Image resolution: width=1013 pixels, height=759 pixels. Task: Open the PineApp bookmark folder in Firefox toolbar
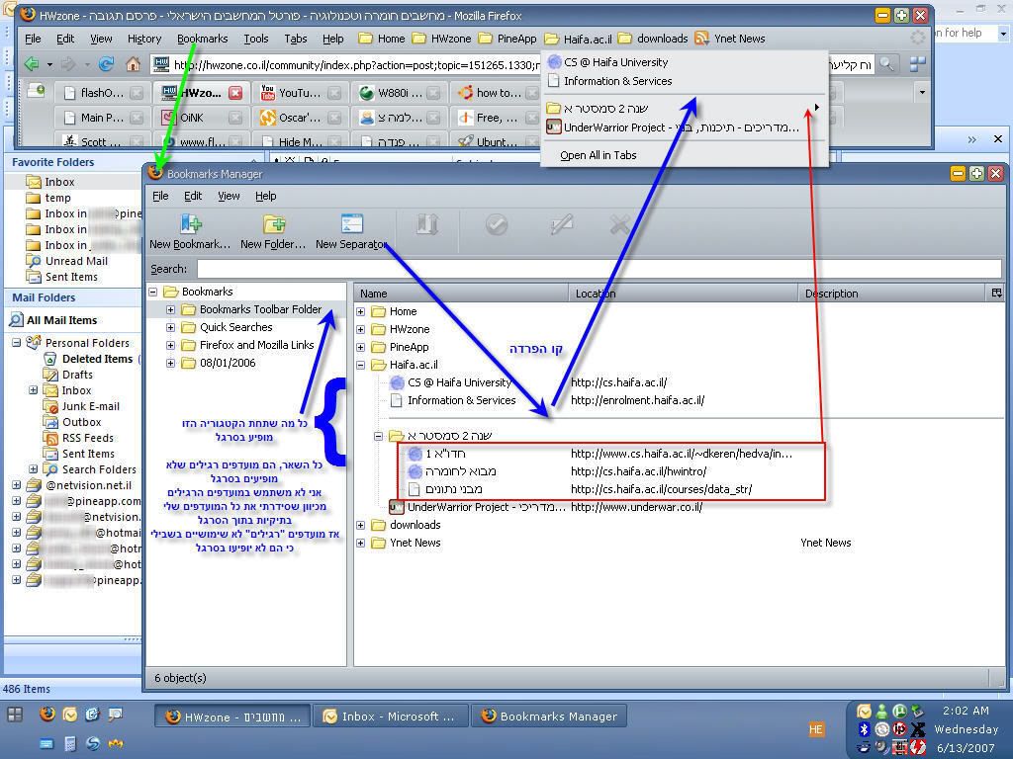pos(507,39)
